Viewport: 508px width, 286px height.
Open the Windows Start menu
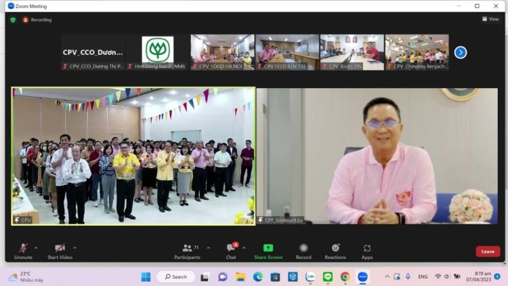[x=146, y=277]
